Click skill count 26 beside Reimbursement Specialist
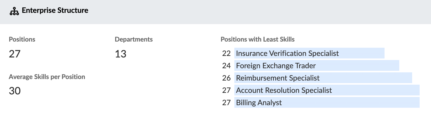This screenshot has height=118, width=431. pos(226,78)
